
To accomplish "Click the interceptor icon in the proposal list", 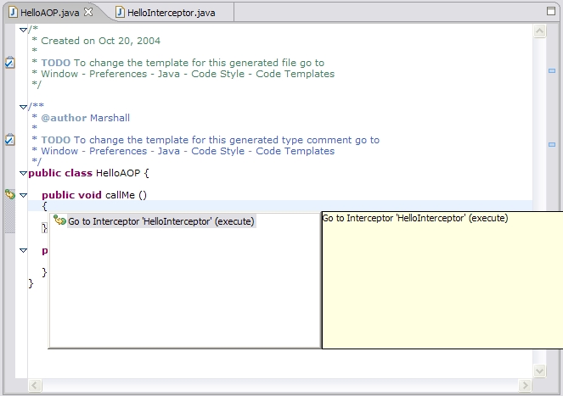I will tap(60, 221).
